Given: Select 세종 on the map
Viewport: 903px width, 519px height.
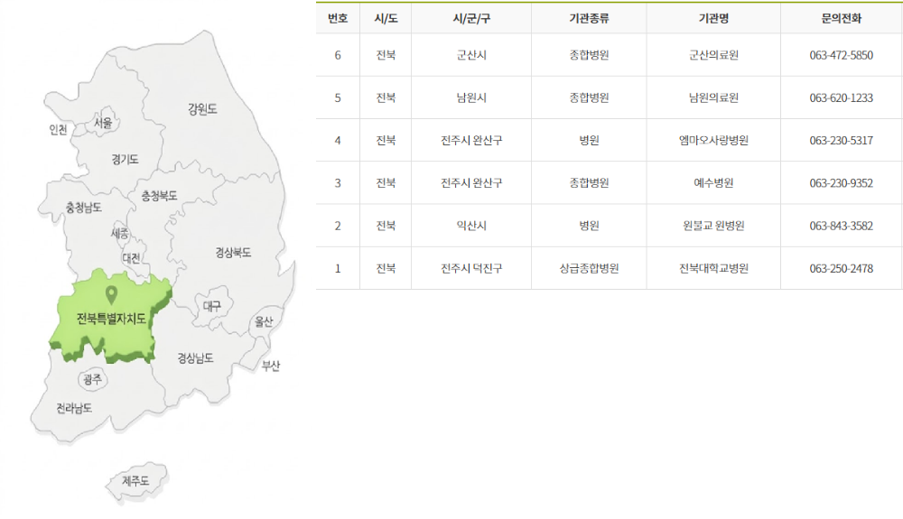Looking at the screenshot, I should click(x=120, y=234).
